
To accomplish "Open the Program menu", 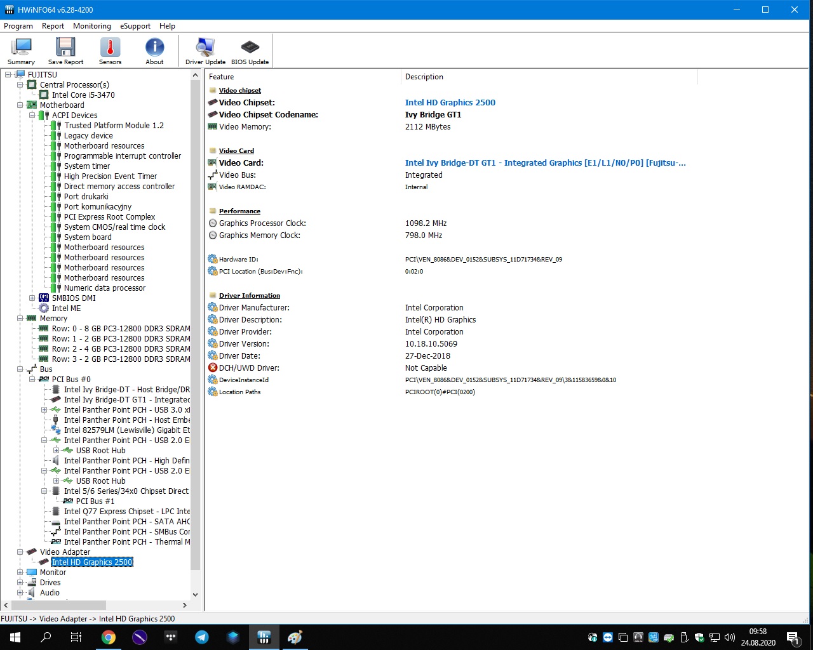I will [18, 26].
